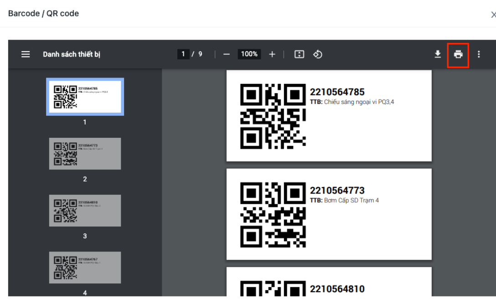Click text 'Bơm Cấp SD Trạm 4'

[351, 200]
